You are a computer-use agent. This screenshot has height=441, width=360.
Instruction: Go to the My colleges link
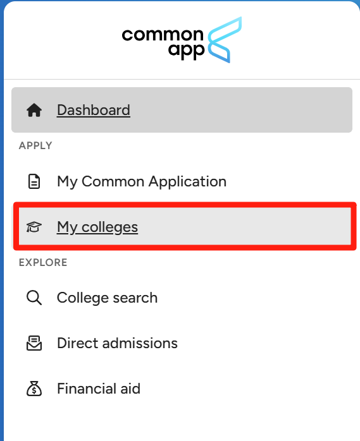coord(97,227)
